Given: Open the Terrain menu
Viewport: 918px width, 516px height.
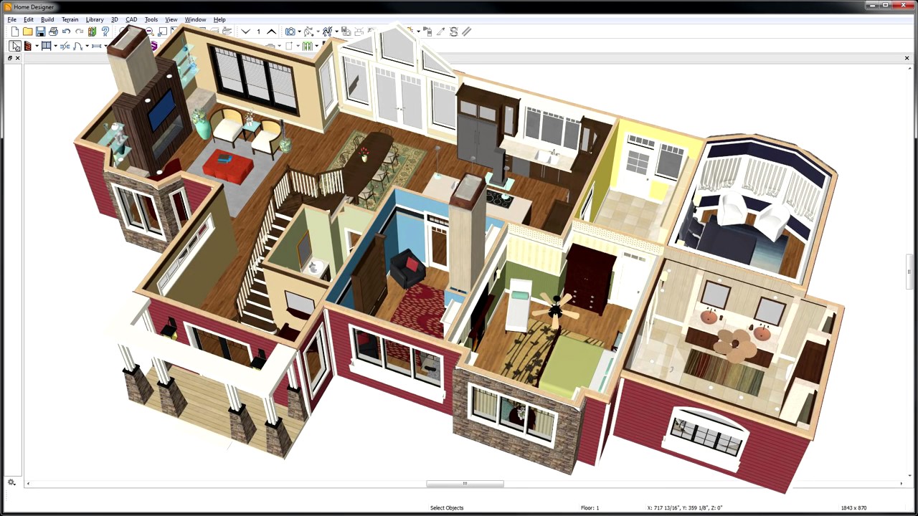Looking at the screenshot, I should point(70,19).
